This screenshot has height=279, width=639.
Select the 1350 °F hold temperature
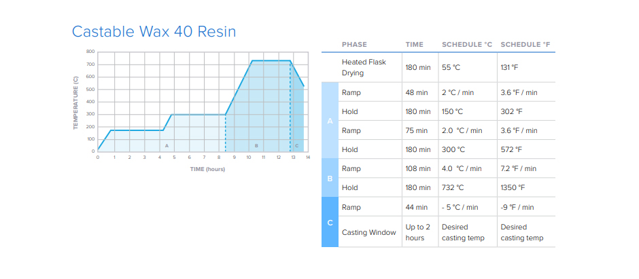click(x=513, y=187)
